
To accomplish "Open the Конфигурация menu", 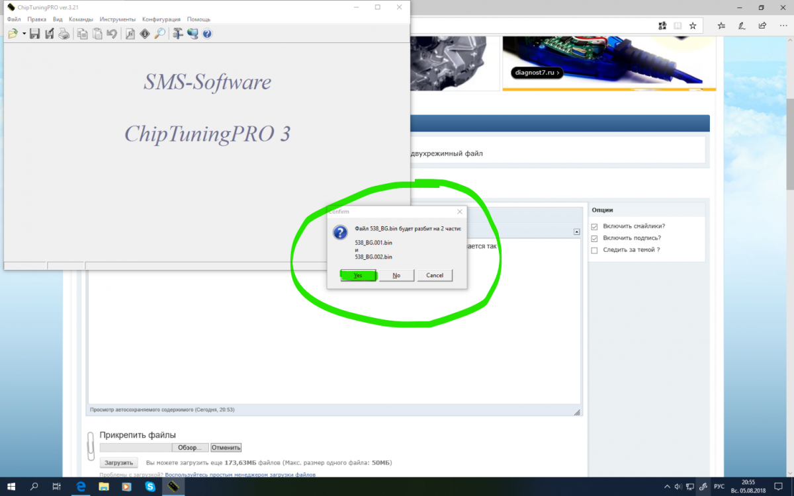I will point(161,19).
